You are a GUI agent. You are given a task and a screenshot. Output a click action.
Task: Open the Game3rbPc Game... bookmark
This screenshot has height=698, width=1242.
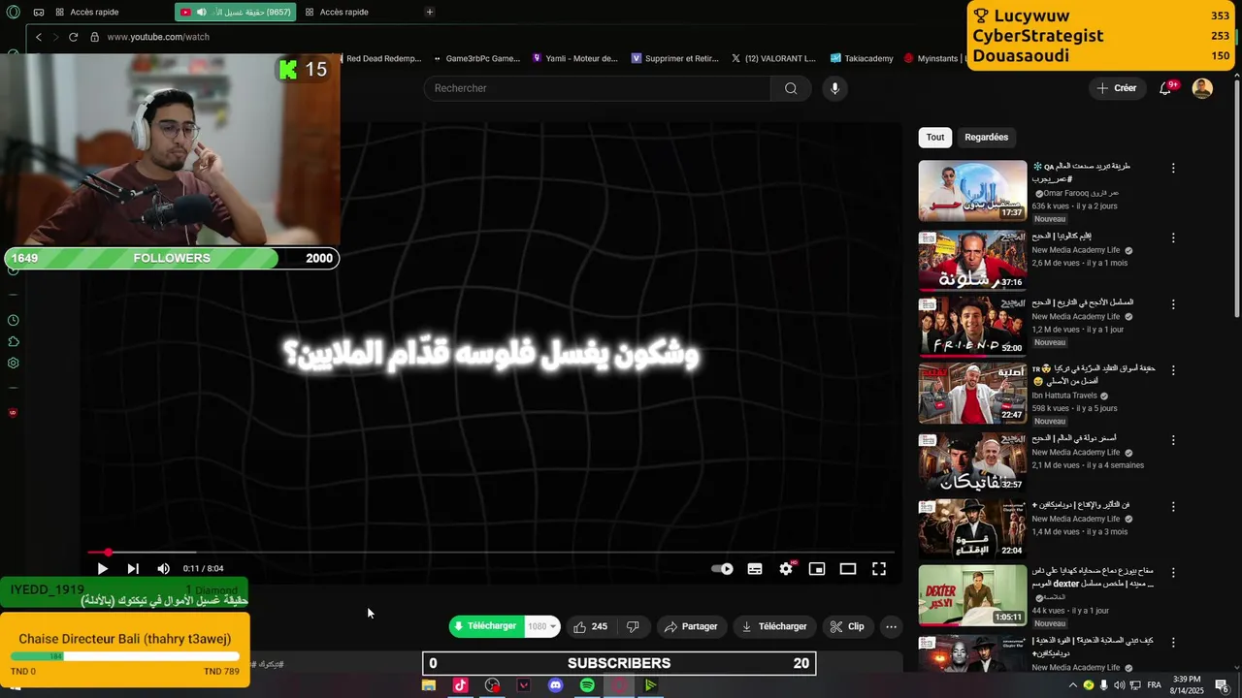click(x=476, y=58)
